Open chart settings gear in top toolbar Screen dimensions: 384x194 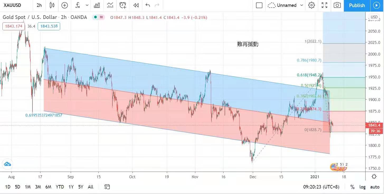point(311,5)
